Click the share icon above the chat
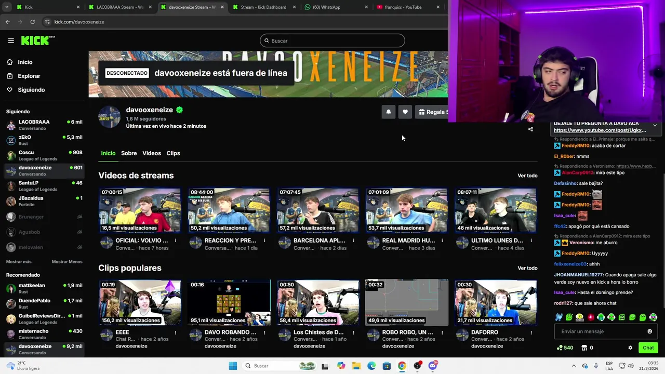This screenshot has height=374, width=665. 530,129
